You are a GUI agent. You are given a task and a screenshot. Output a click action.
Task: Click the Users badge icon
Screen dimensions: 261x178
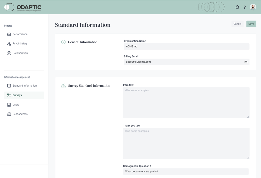click(x=9, y=105)
